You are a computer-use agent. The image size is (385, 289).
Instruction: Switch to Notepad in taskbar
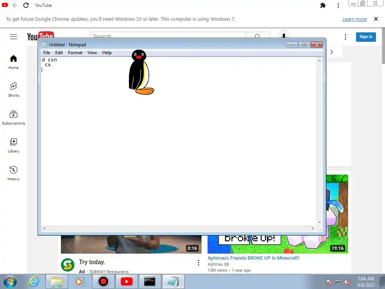coord(173,281)
